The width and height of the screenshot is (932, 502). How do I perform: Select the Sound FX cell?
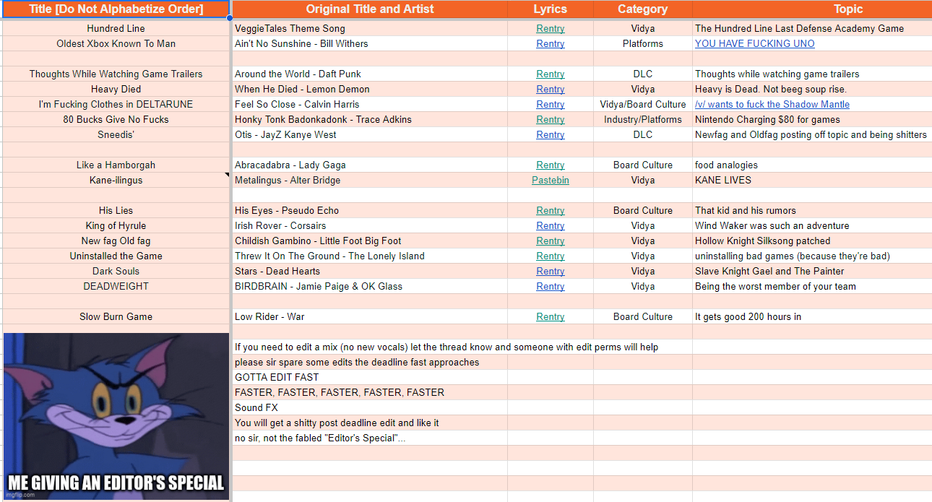pos(369,408)
